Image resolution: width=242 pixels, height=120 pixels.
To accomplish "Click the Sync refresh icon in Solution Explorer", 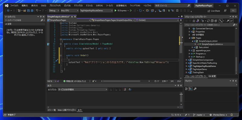I will [208, 21].
